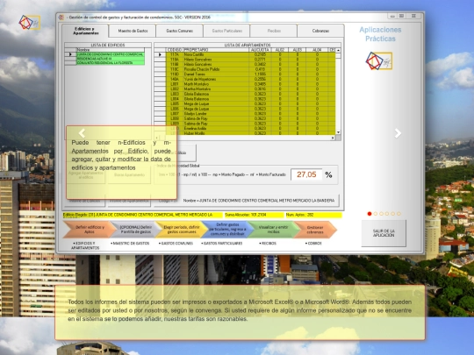Click the 'Definir gastos particulares' blue step

pyautogui.click(x=227, y=230)
